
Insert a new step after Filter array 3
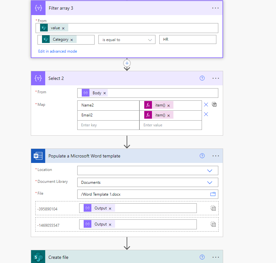coord(127,63)
